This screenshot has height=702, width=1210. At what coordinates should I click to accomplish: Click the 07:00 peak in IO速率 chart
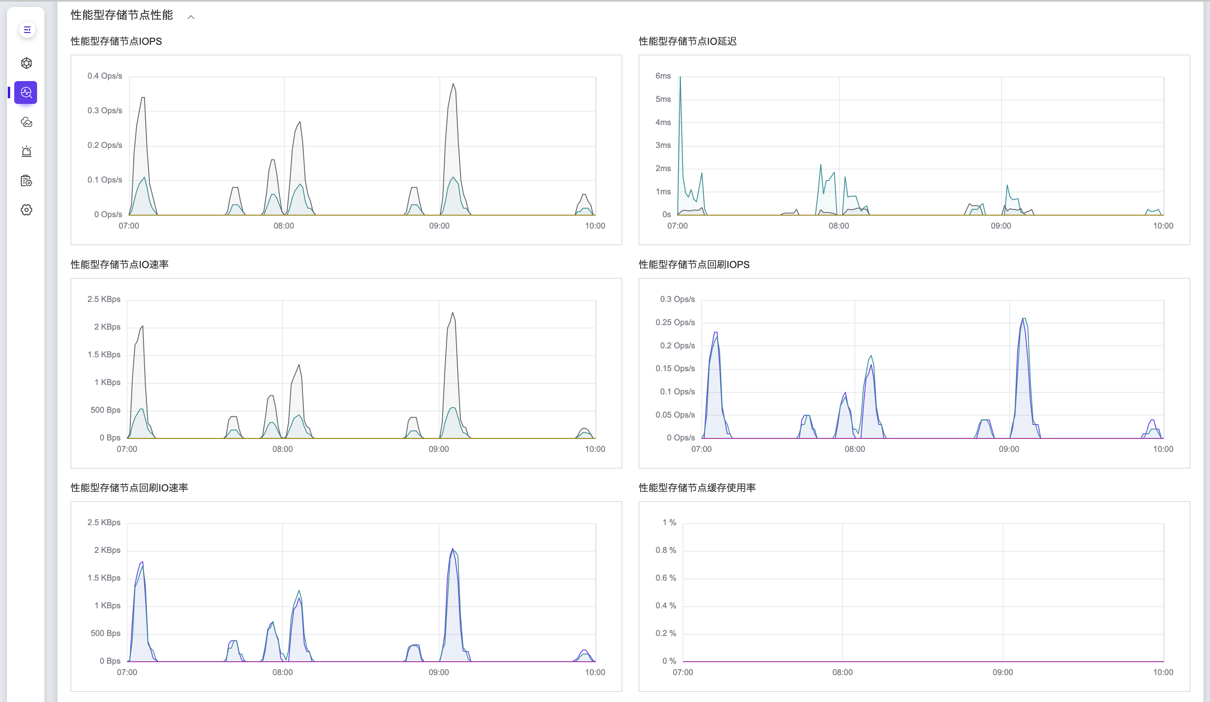click(142, 327)
